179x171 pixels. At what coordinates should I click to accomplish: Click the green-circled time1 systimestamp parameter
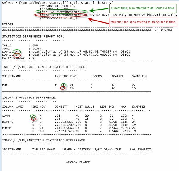57,11
